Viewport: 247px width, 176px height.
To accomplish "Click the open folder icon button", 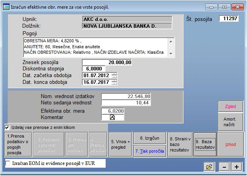I will coord(208,167).
